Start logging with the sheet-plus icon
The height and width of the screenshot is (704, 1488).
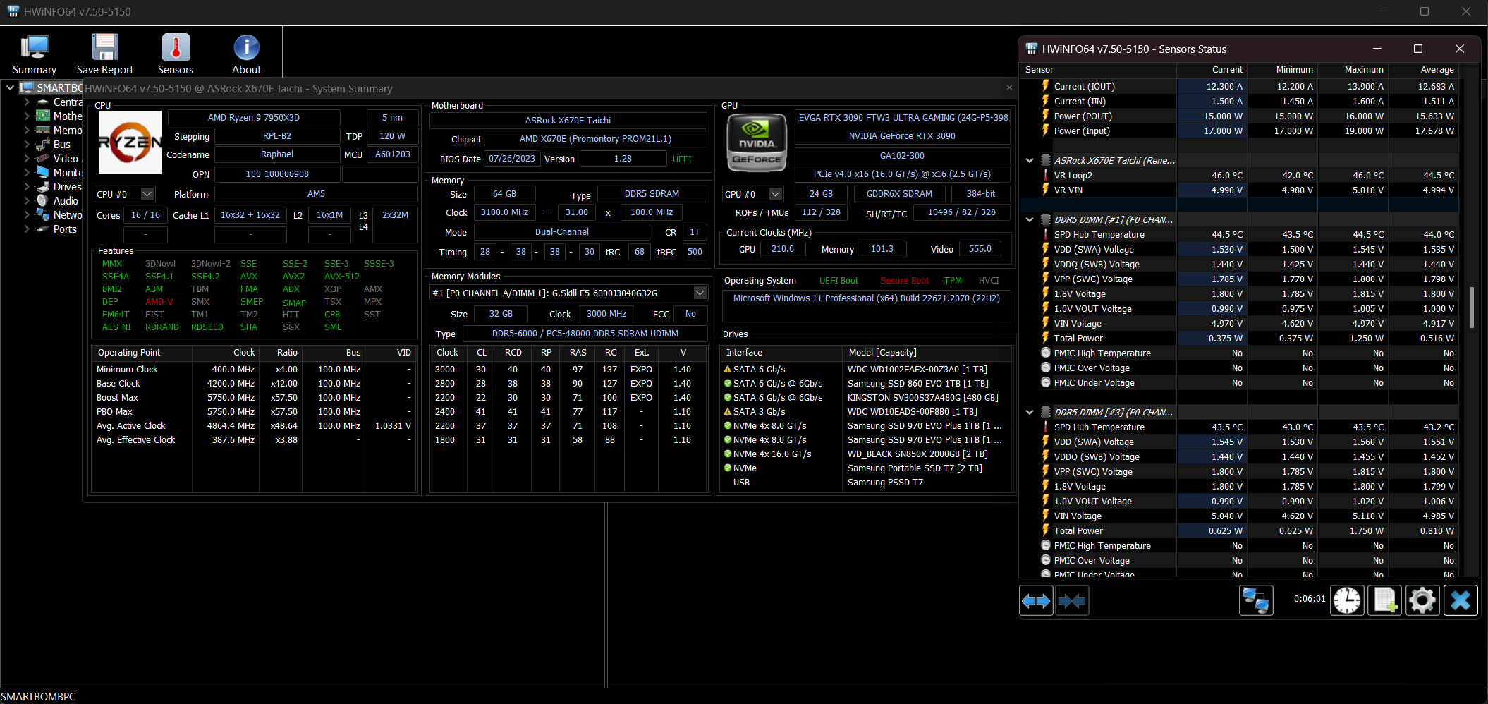1384,601
